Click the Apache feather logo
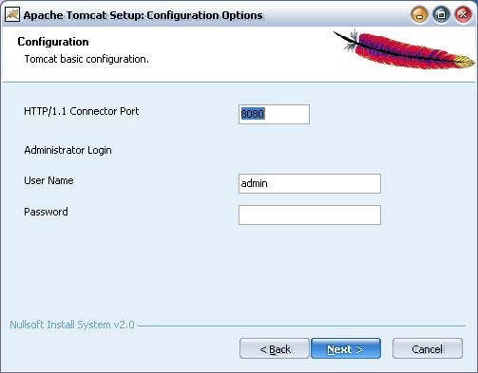Image resolution: width=478 pixels, height=373 pixels. [x=405, y=49]
